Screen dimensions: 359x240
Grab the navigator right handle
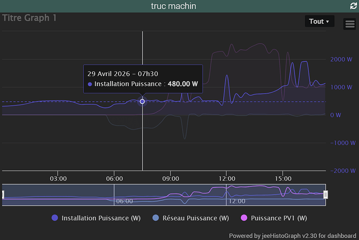coord(325,194)
